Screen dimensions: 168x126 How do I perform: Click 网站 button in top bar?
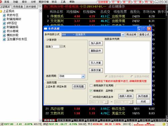[149, 2]
